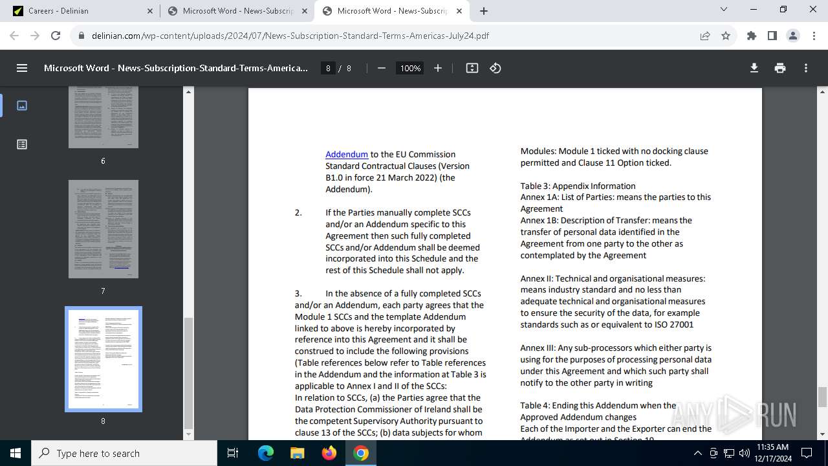This screenshot has width=828, height=466.
Task: Show page thumbnails view in sidebar
Action: 22,105
